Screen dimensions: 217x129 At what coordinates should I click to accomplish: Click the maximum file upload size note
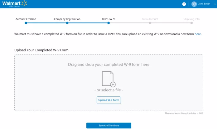coord(184,113)
